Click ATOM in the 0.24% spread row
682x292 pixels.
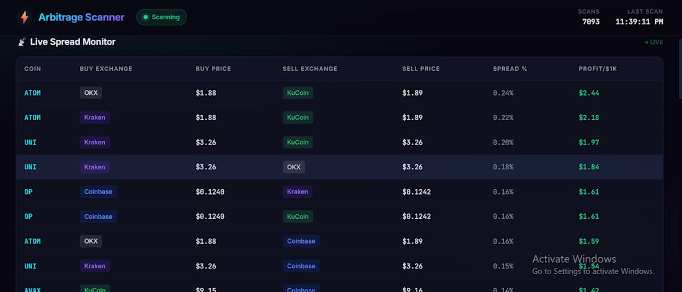pyautogui.click(x=33, y=93)
